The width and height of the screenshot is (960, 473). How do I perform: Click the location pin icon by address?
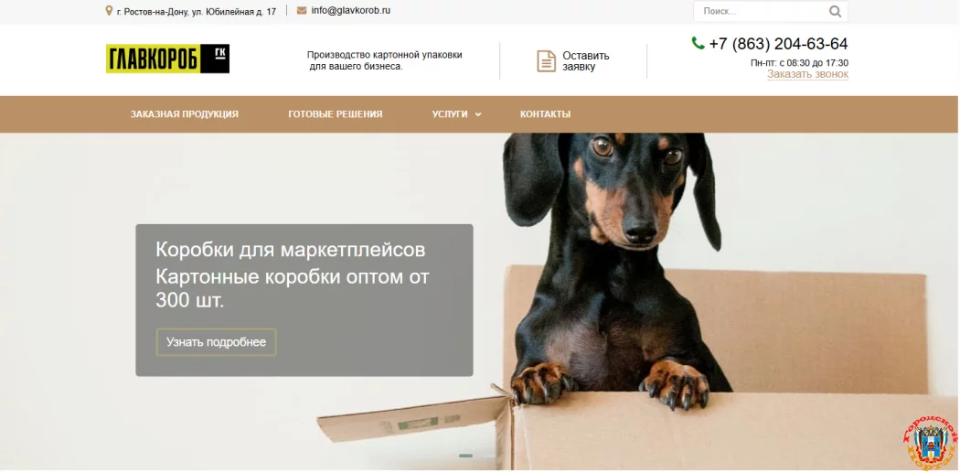pyautogui.click(x=109, y=11)
